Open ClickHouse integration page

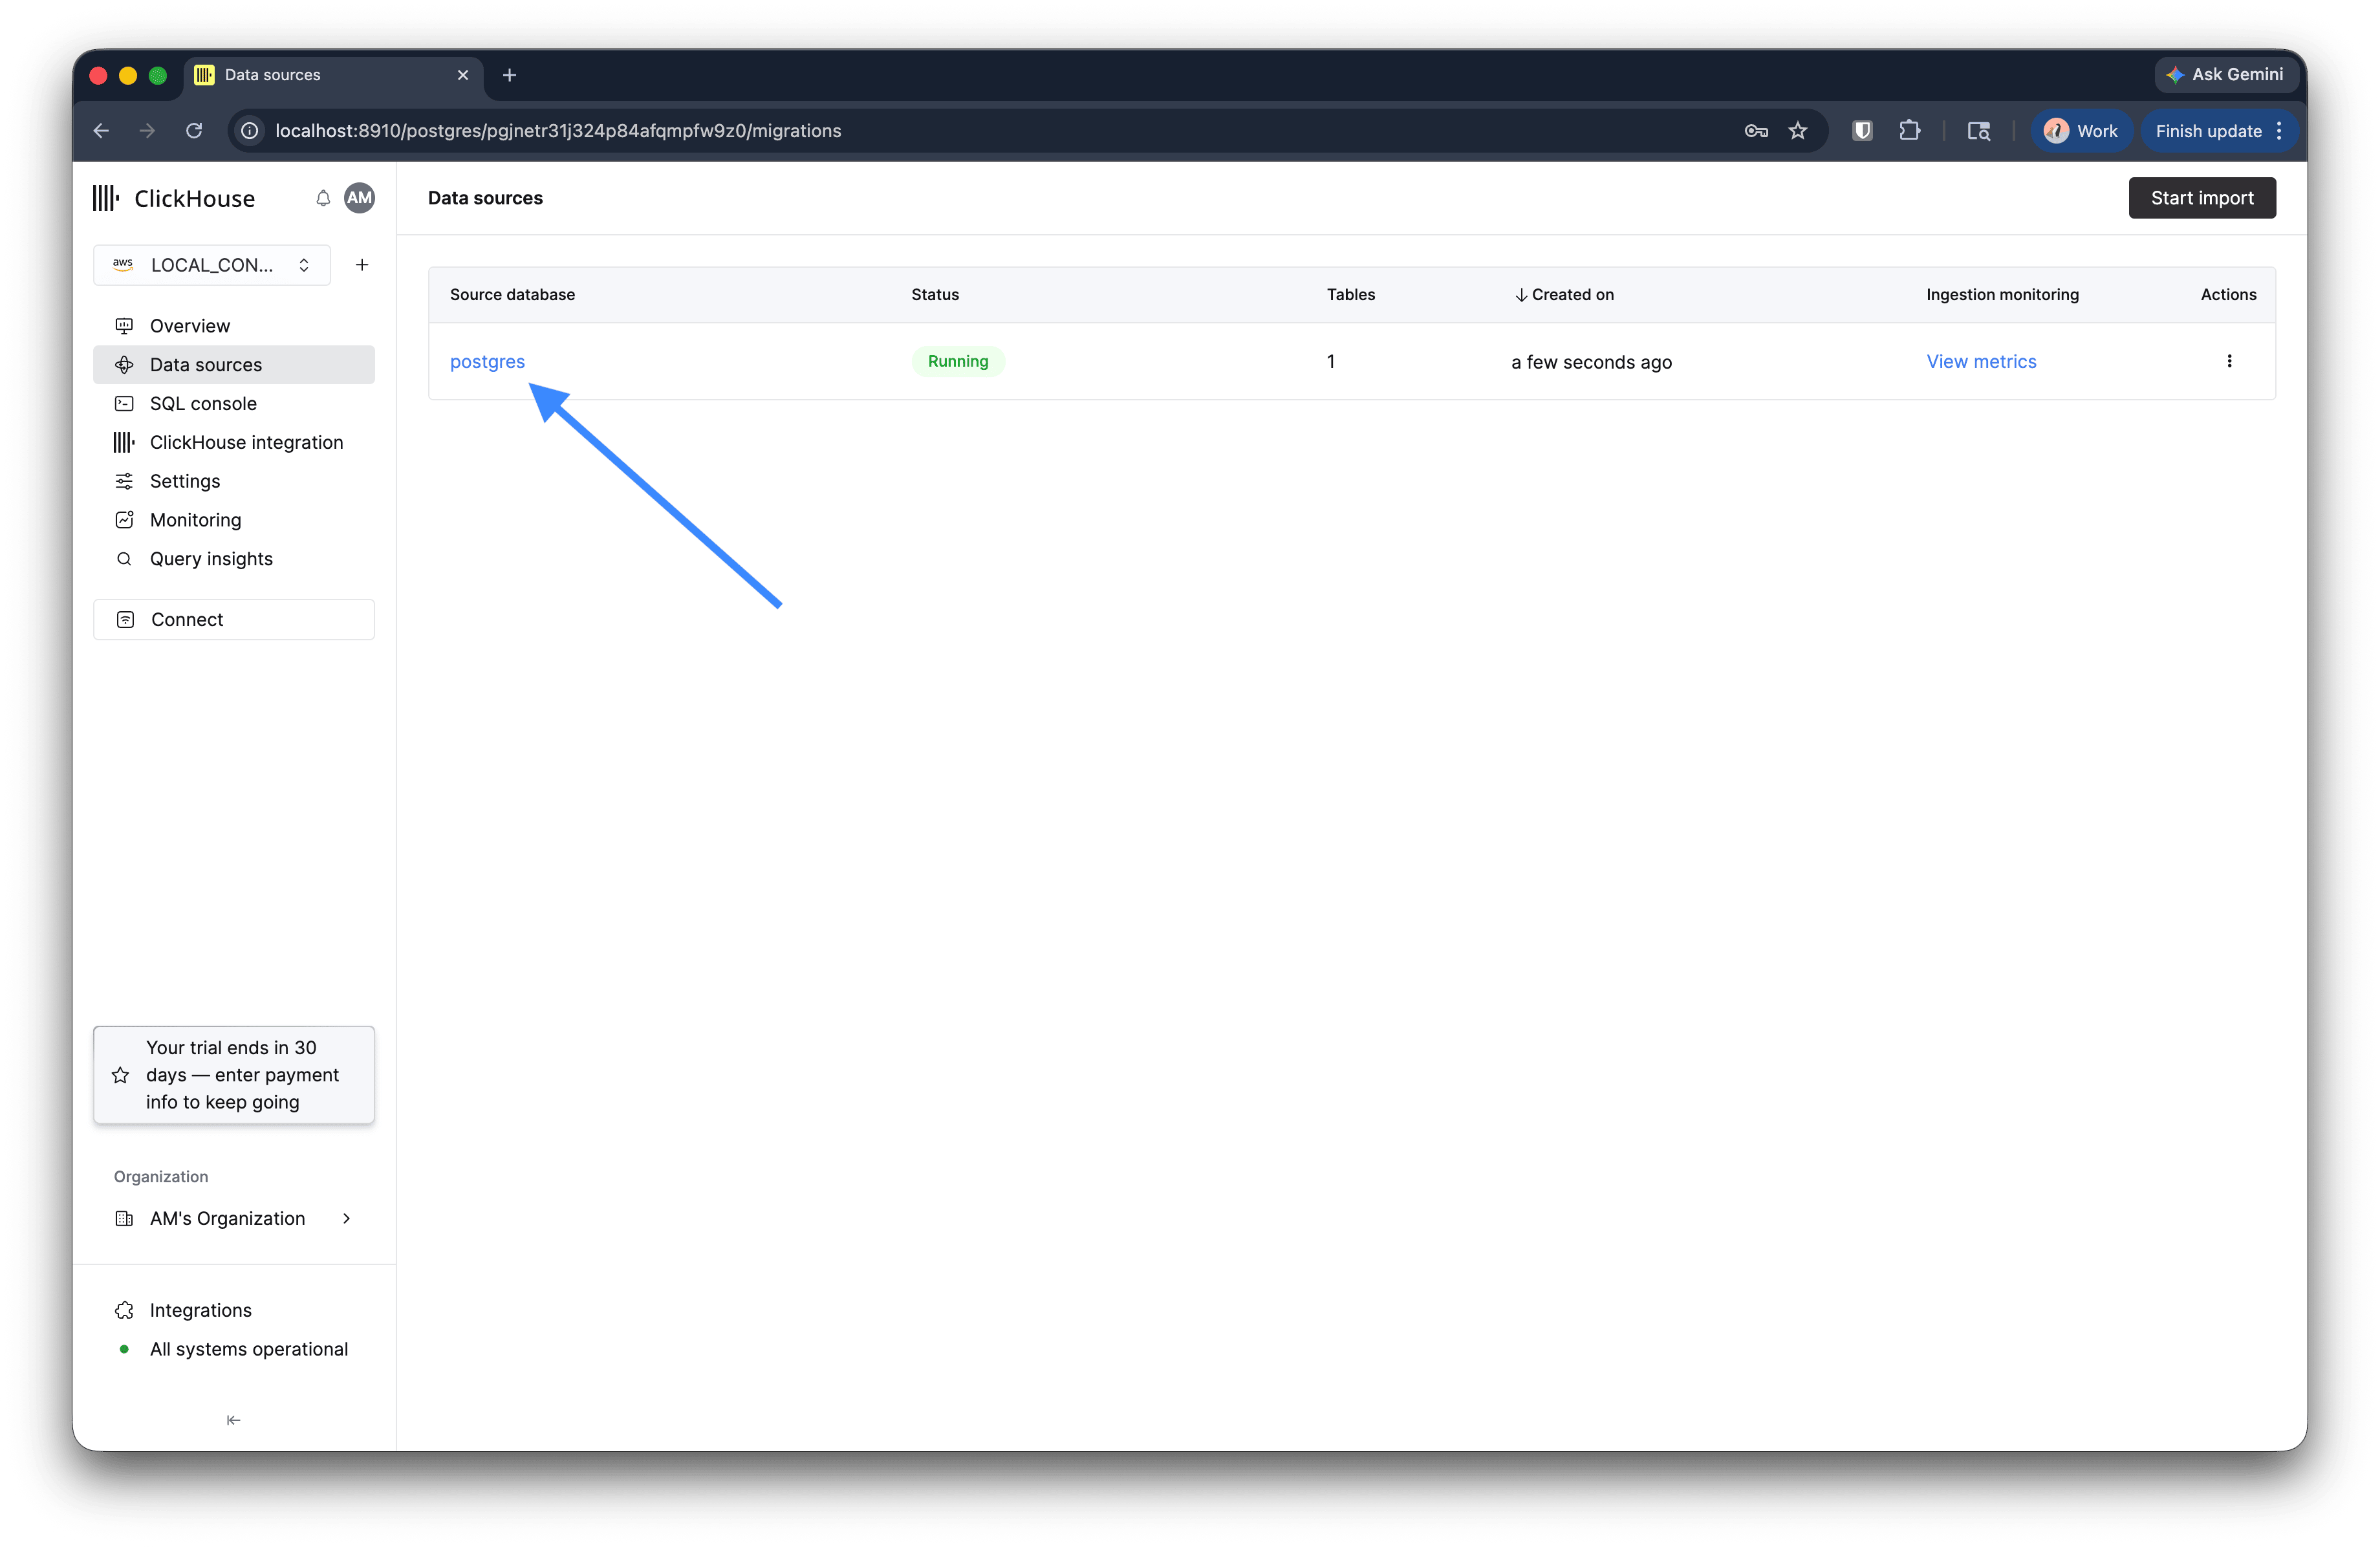234,443
